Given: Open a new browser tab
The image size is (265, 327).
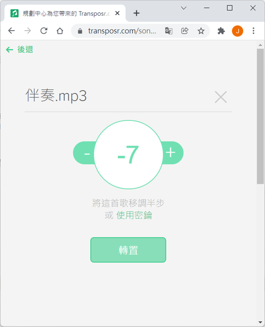Looking at the screenshot, I should (137, 13).
